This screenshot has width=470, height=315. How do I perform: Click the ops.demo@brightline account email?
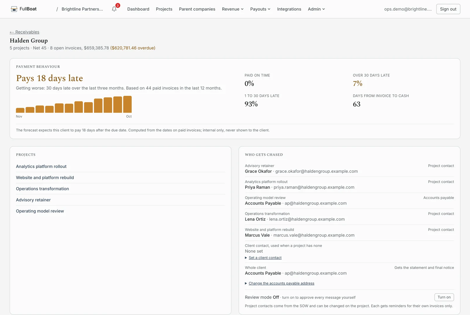coord(408,9)
